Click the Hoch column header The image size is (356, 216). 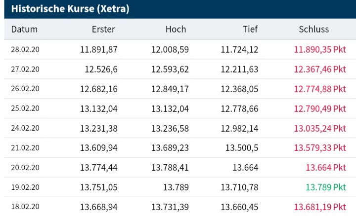(176, 29)
